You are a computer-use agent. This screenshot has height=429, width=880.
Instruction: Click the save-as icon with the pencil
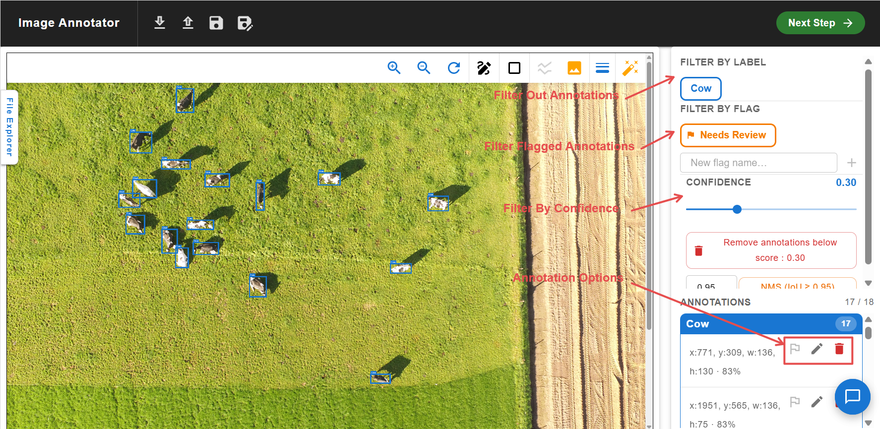(245, 23)
